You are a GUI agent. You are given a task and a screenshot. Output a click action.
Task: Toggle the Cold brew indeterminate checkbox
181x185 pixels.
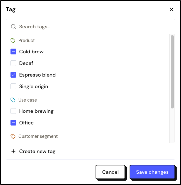13,52
